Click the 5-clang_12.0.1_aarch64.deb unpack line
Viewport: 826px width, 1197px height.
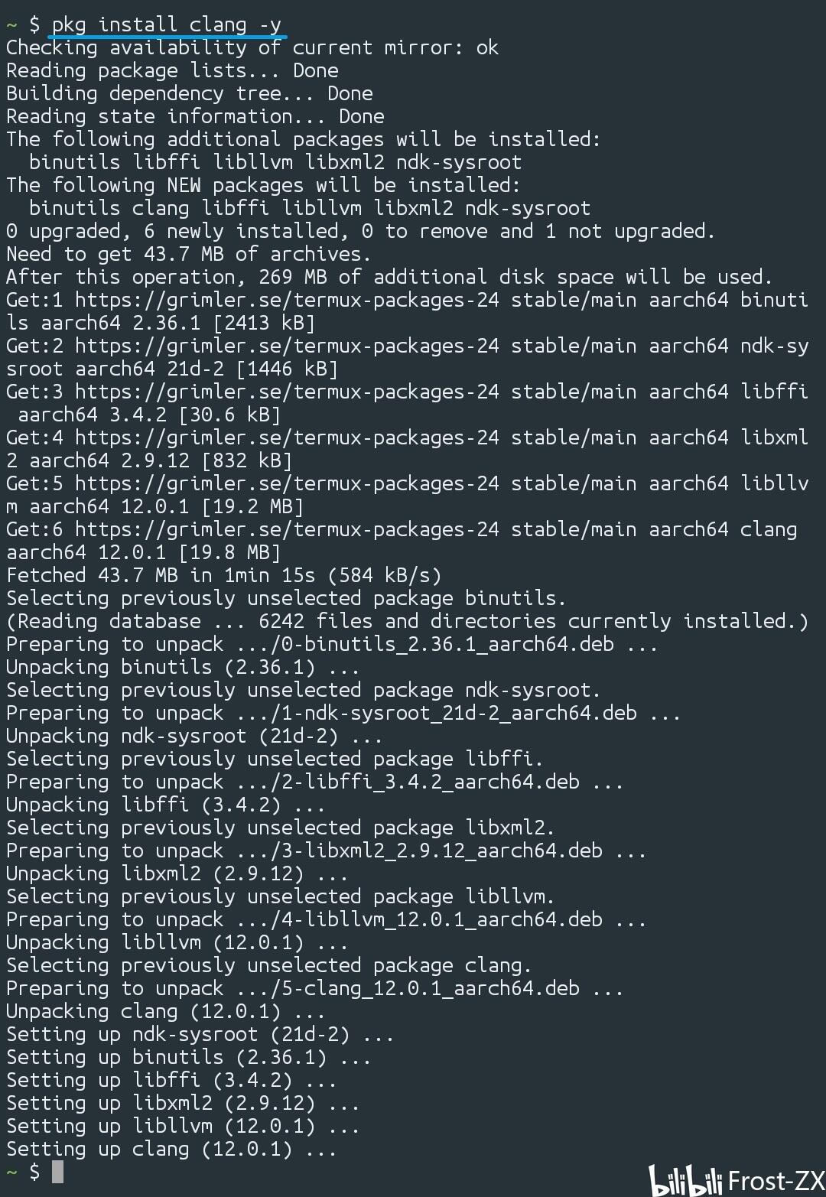click(314, 988)
